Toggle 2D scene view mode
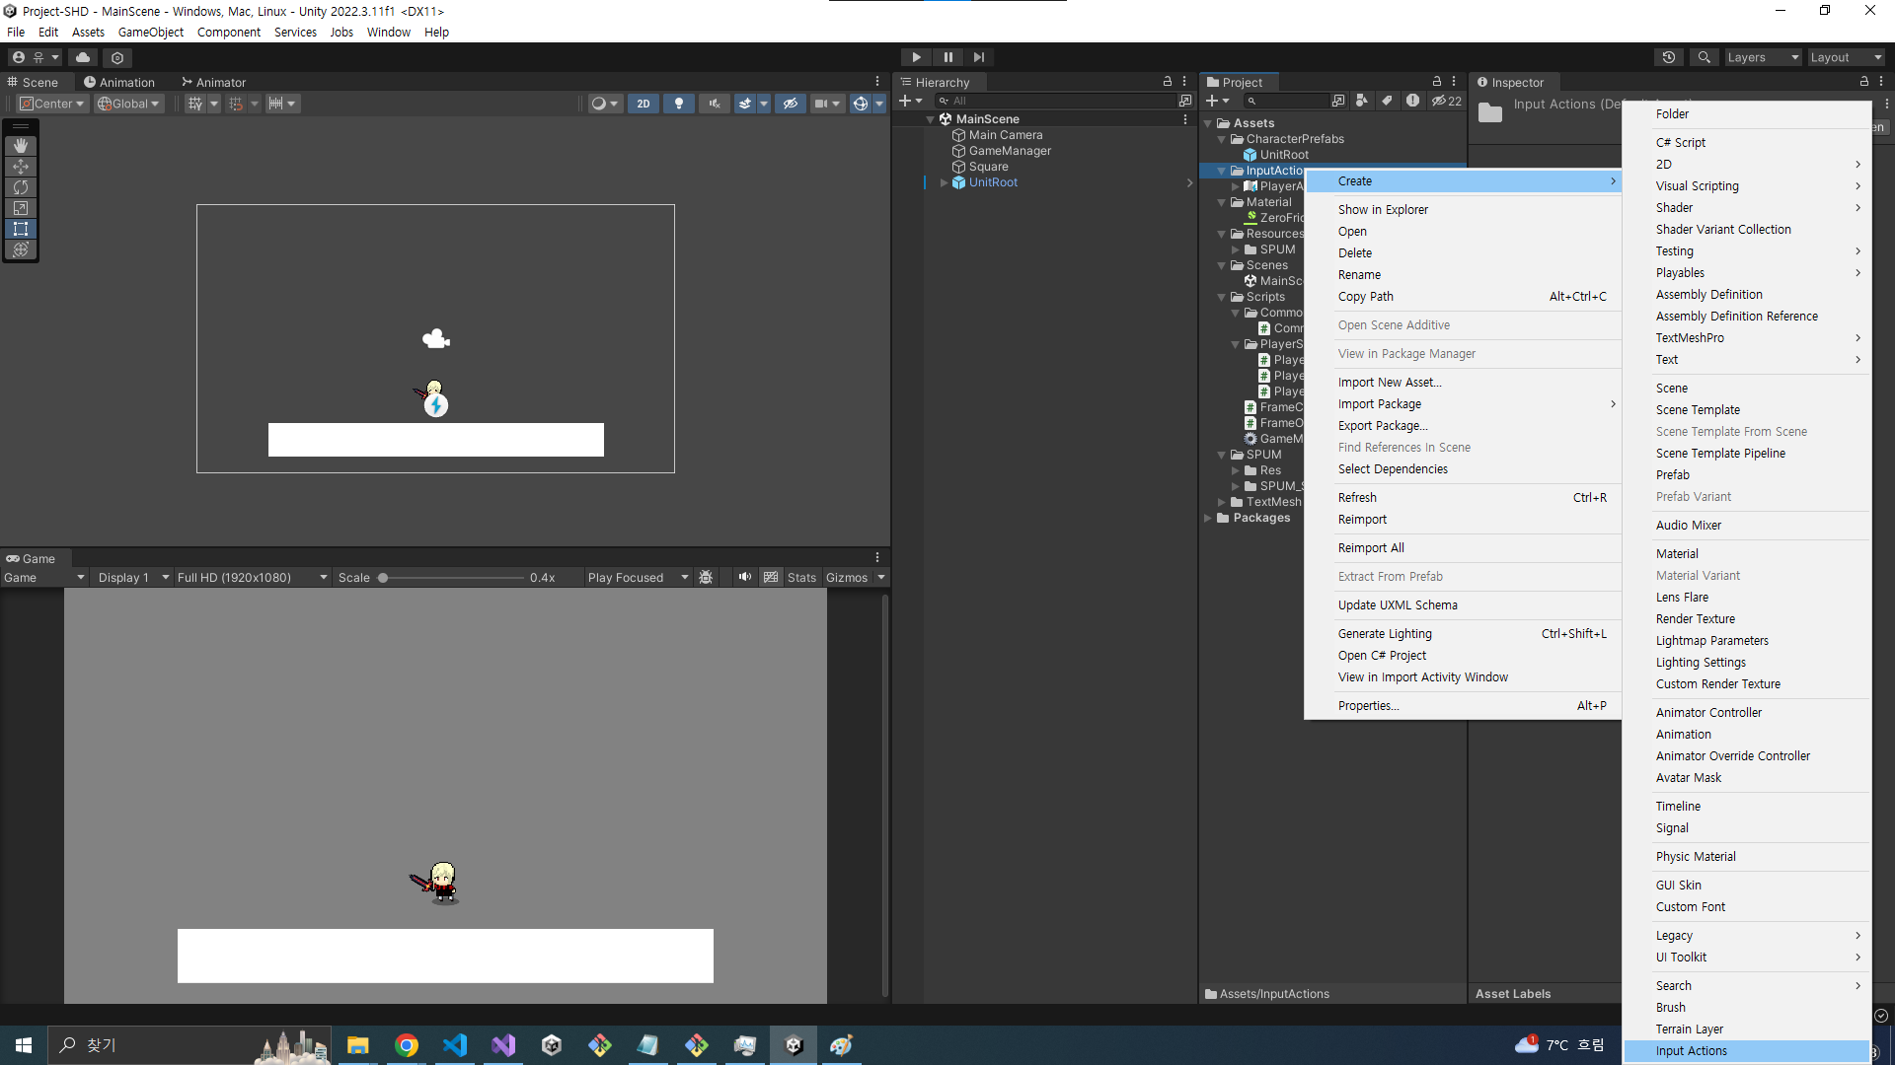The width and height of the screenshot is (1895, 1065). (644, 104)
